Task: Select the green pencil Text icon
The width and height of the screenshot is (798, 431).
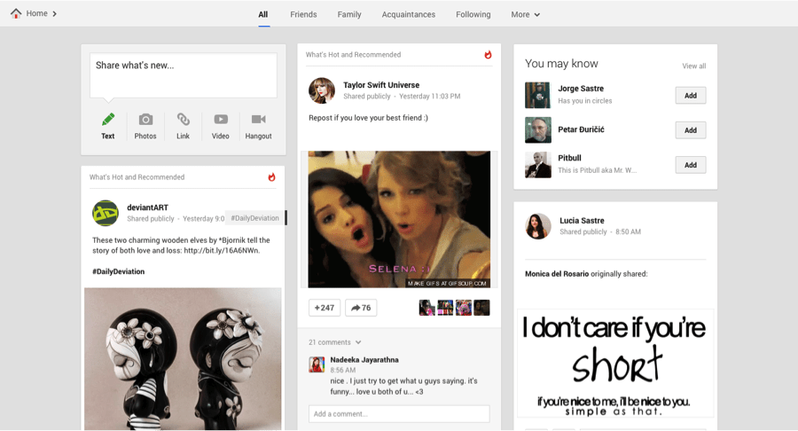Action: click(108, 120)
